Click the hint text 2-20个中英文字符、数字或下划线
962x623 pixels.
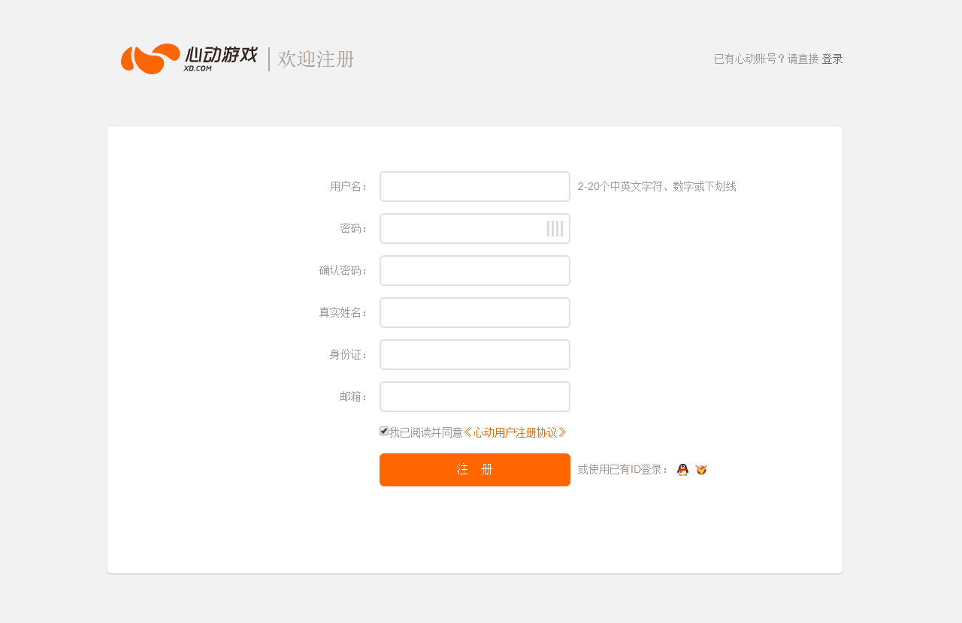657,186
